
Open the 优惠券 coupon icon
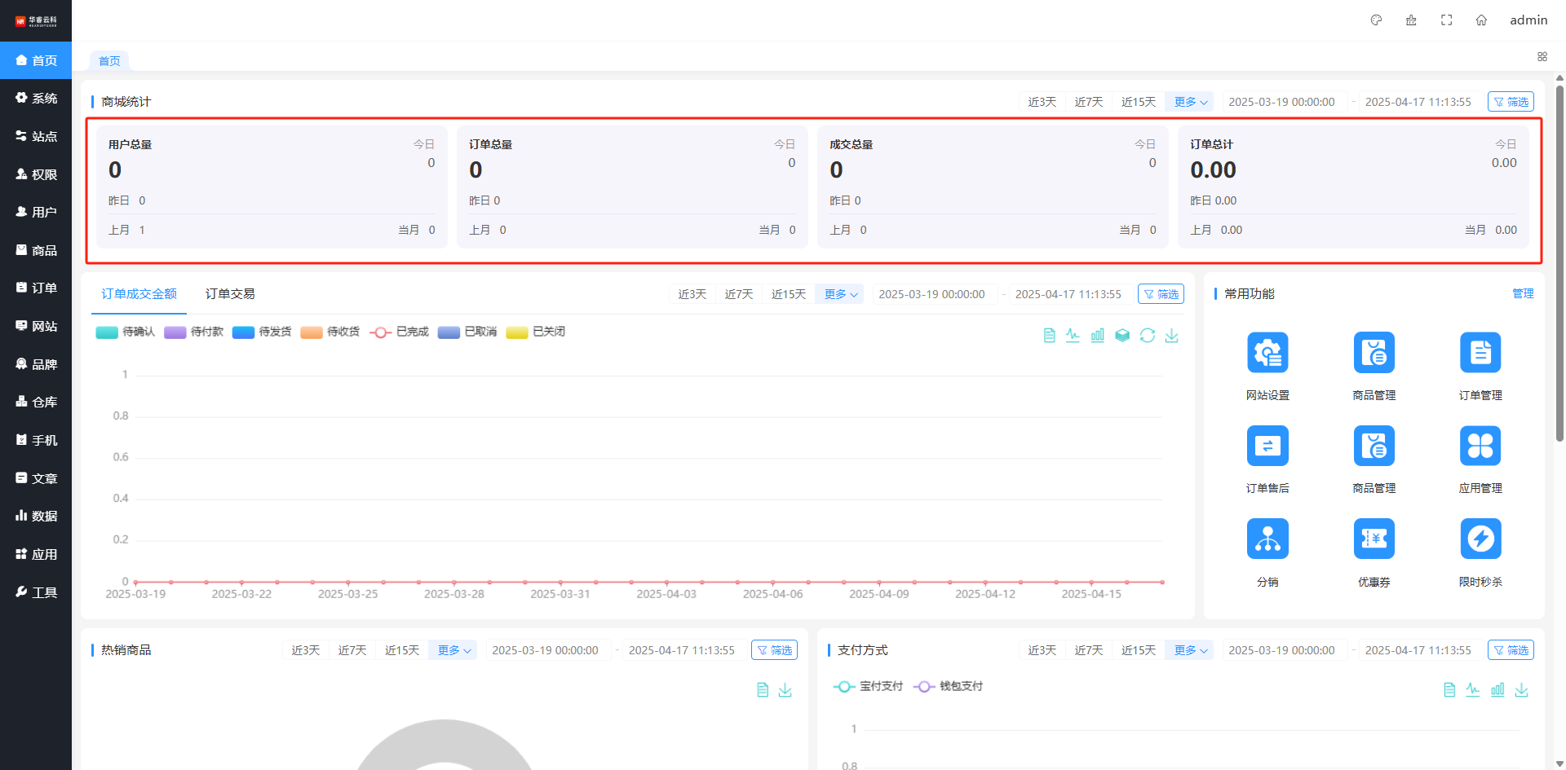pos(1374,539)
